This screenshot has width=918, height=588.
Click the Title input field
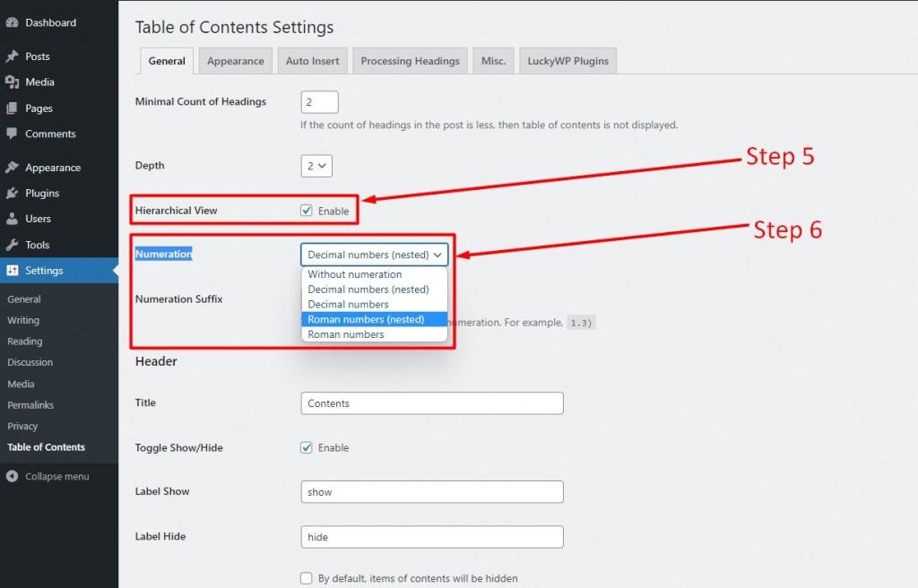click(x=432, y=403)
